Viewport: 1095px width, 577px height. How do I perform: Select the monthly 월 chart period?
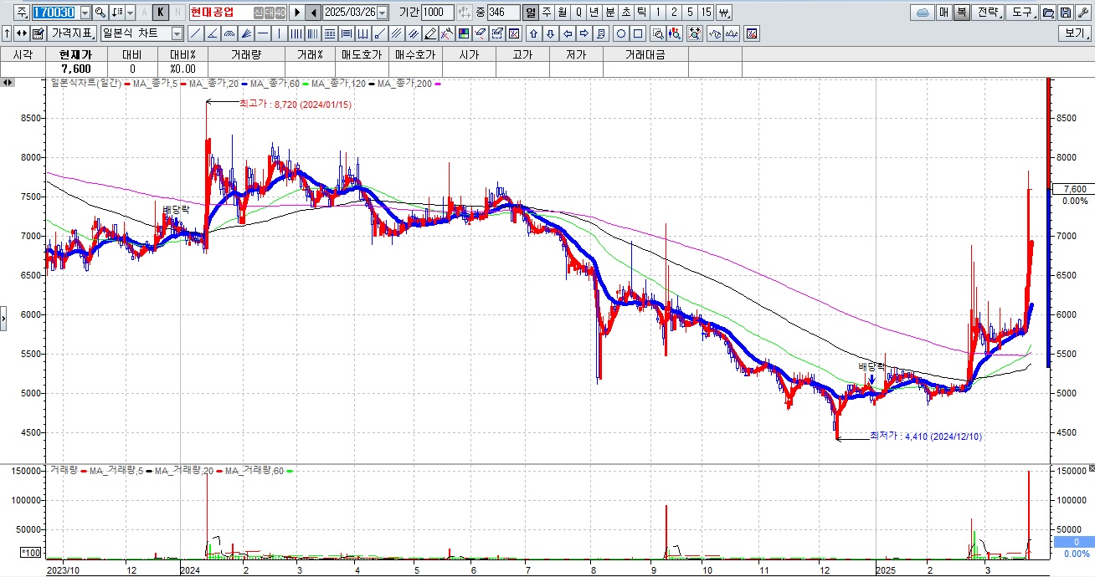pyautogui.click(x=563, y=13)
